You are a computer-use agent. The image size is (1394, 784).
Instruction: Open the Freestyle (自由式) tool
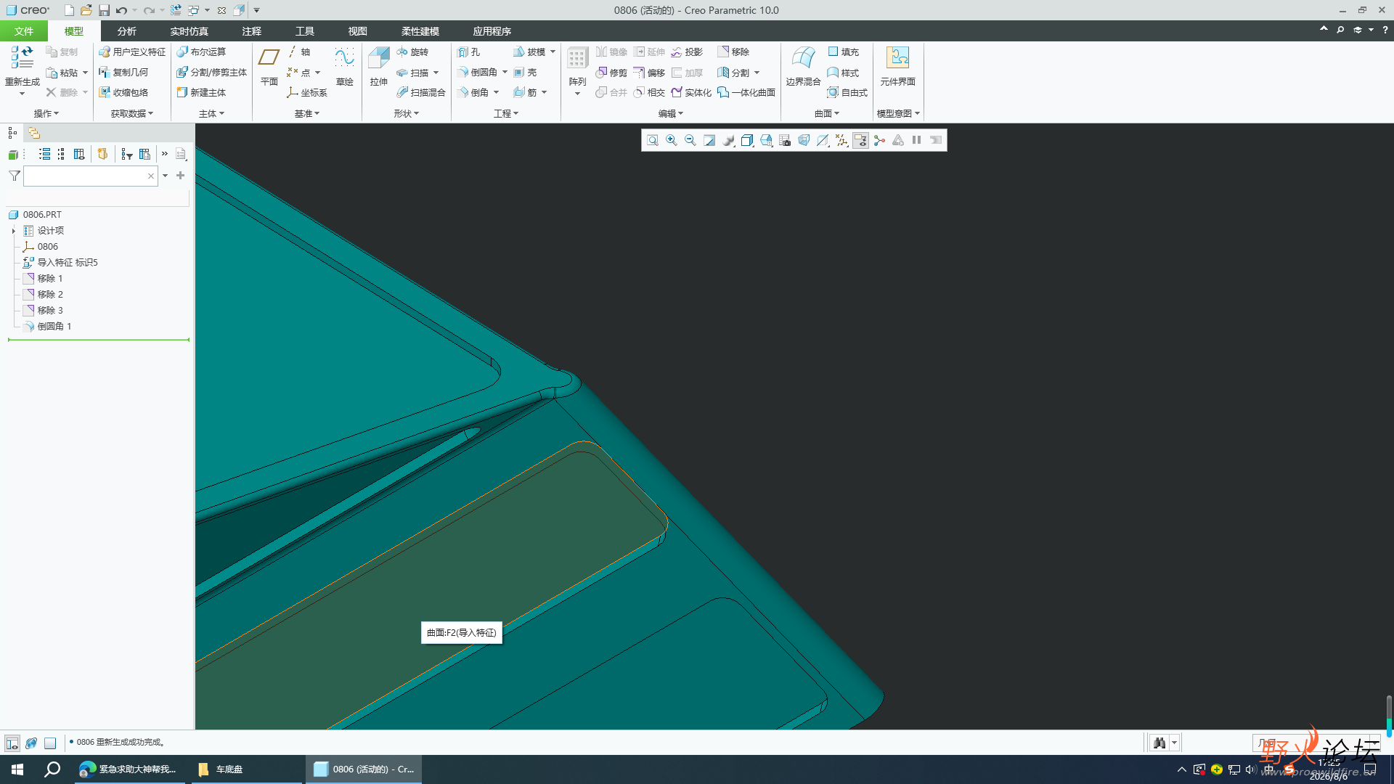[x=847, y=93]
